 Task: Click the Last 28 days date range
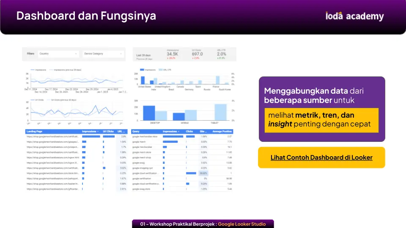pyautogui.click(x=145, y=55)
